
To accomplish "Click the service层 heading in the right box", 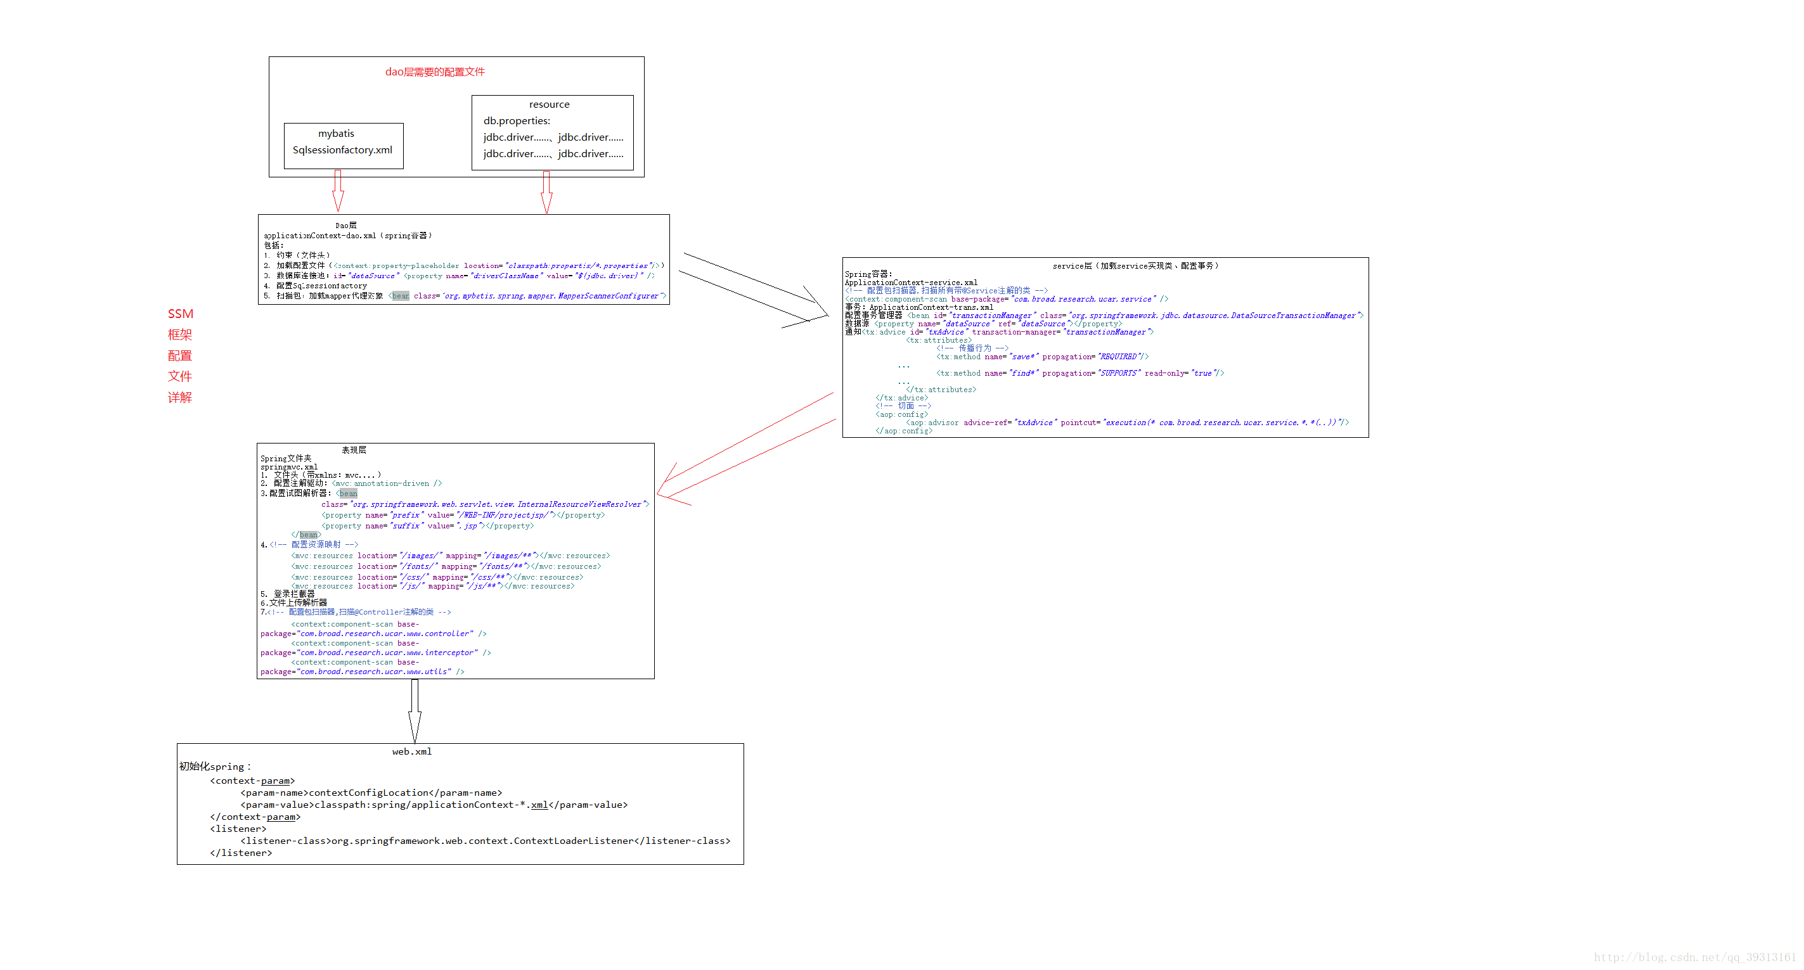I will coord(1135,266).
